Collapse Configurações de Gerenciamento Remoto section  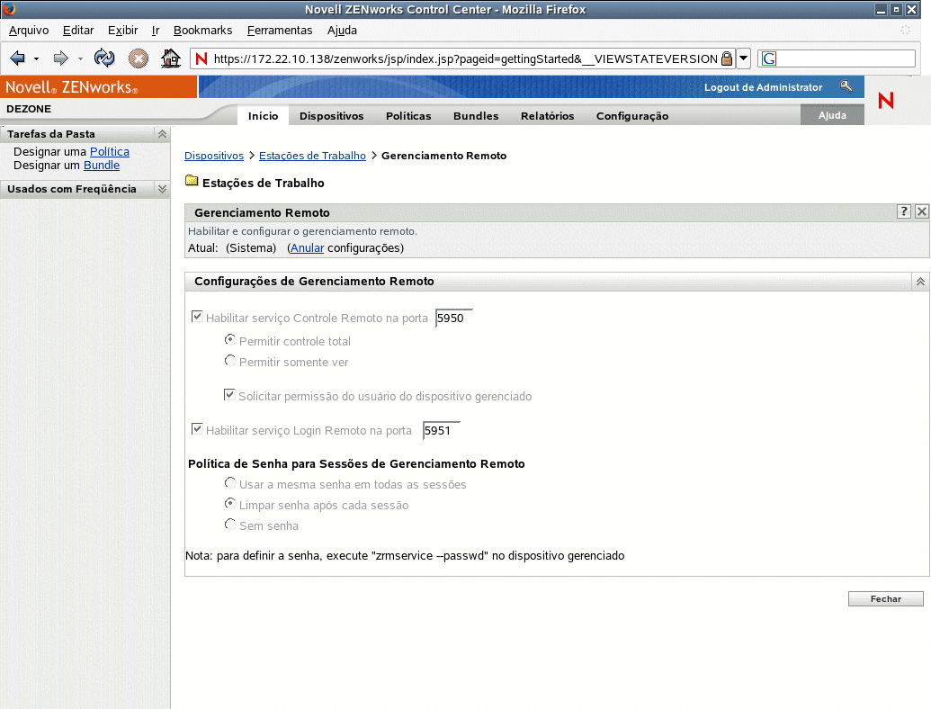[920, 282]
